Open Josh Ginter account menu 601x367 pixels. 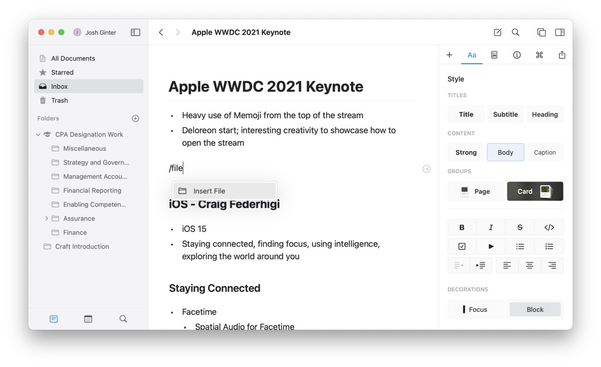95,32
